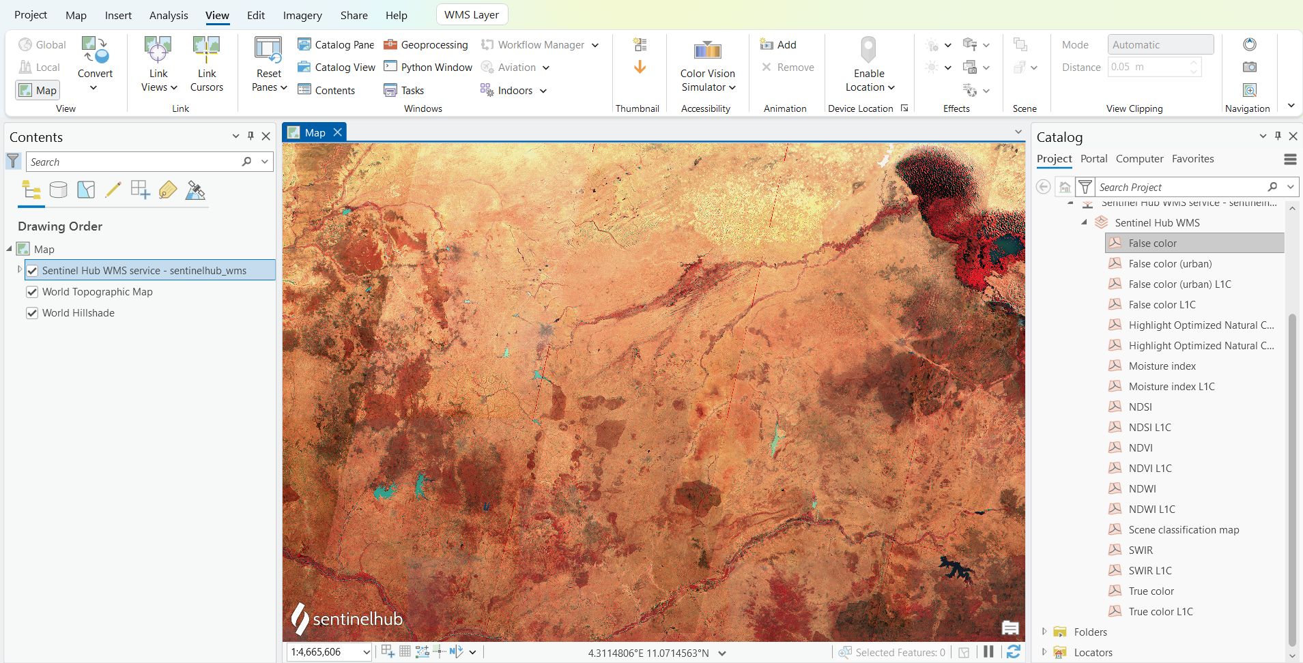The height and width of the screenshot is (663, 1303).
Task: Click the Contents Search field
Action: coord(134,162)
